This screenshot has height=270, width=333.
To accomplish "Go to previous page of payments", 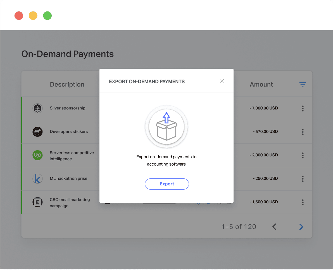I will pyautogui.click(x=274, y=227).
